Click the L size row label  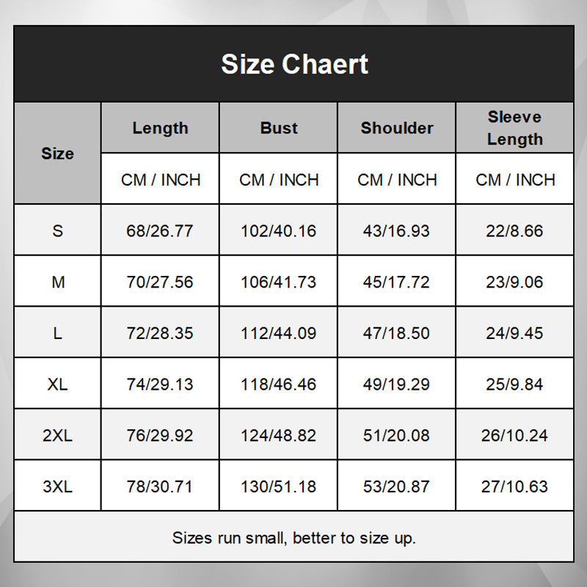(57, 333)
